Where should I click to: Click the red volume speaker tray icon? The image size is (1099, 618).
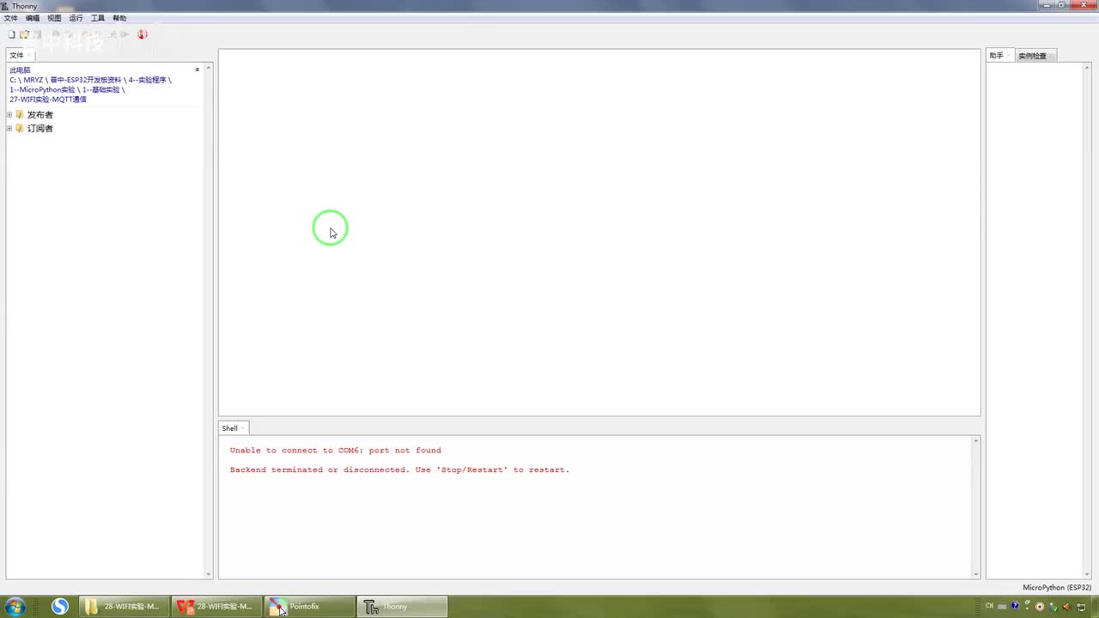[1066, 607]
